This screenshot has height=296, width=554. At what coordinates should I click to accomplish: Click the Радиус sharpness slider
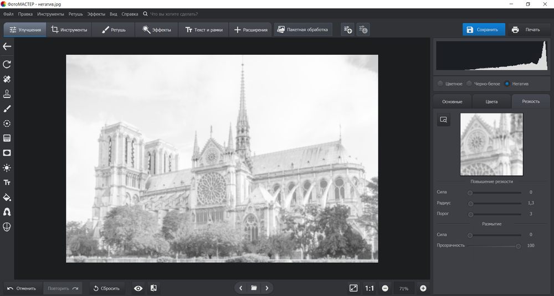point(495,204)
